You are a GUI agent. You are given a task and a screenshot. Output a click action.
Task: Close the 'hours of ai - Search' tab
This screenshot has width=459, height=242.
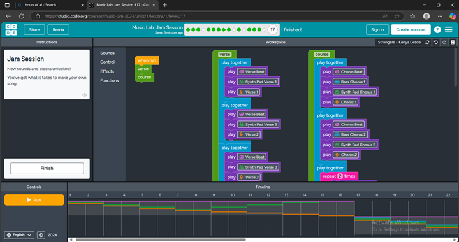pos(82,5)
